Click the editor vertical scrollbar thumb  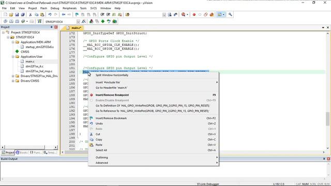tap(327, 119)
